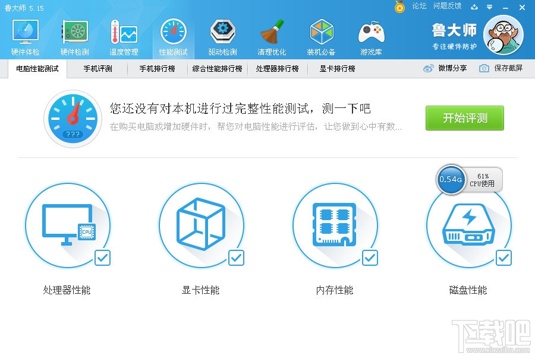The width and height of the screenshot is (535, 356).
Task: Switch to 显卡排行榜 tab
Action: (x=338, y=69)
